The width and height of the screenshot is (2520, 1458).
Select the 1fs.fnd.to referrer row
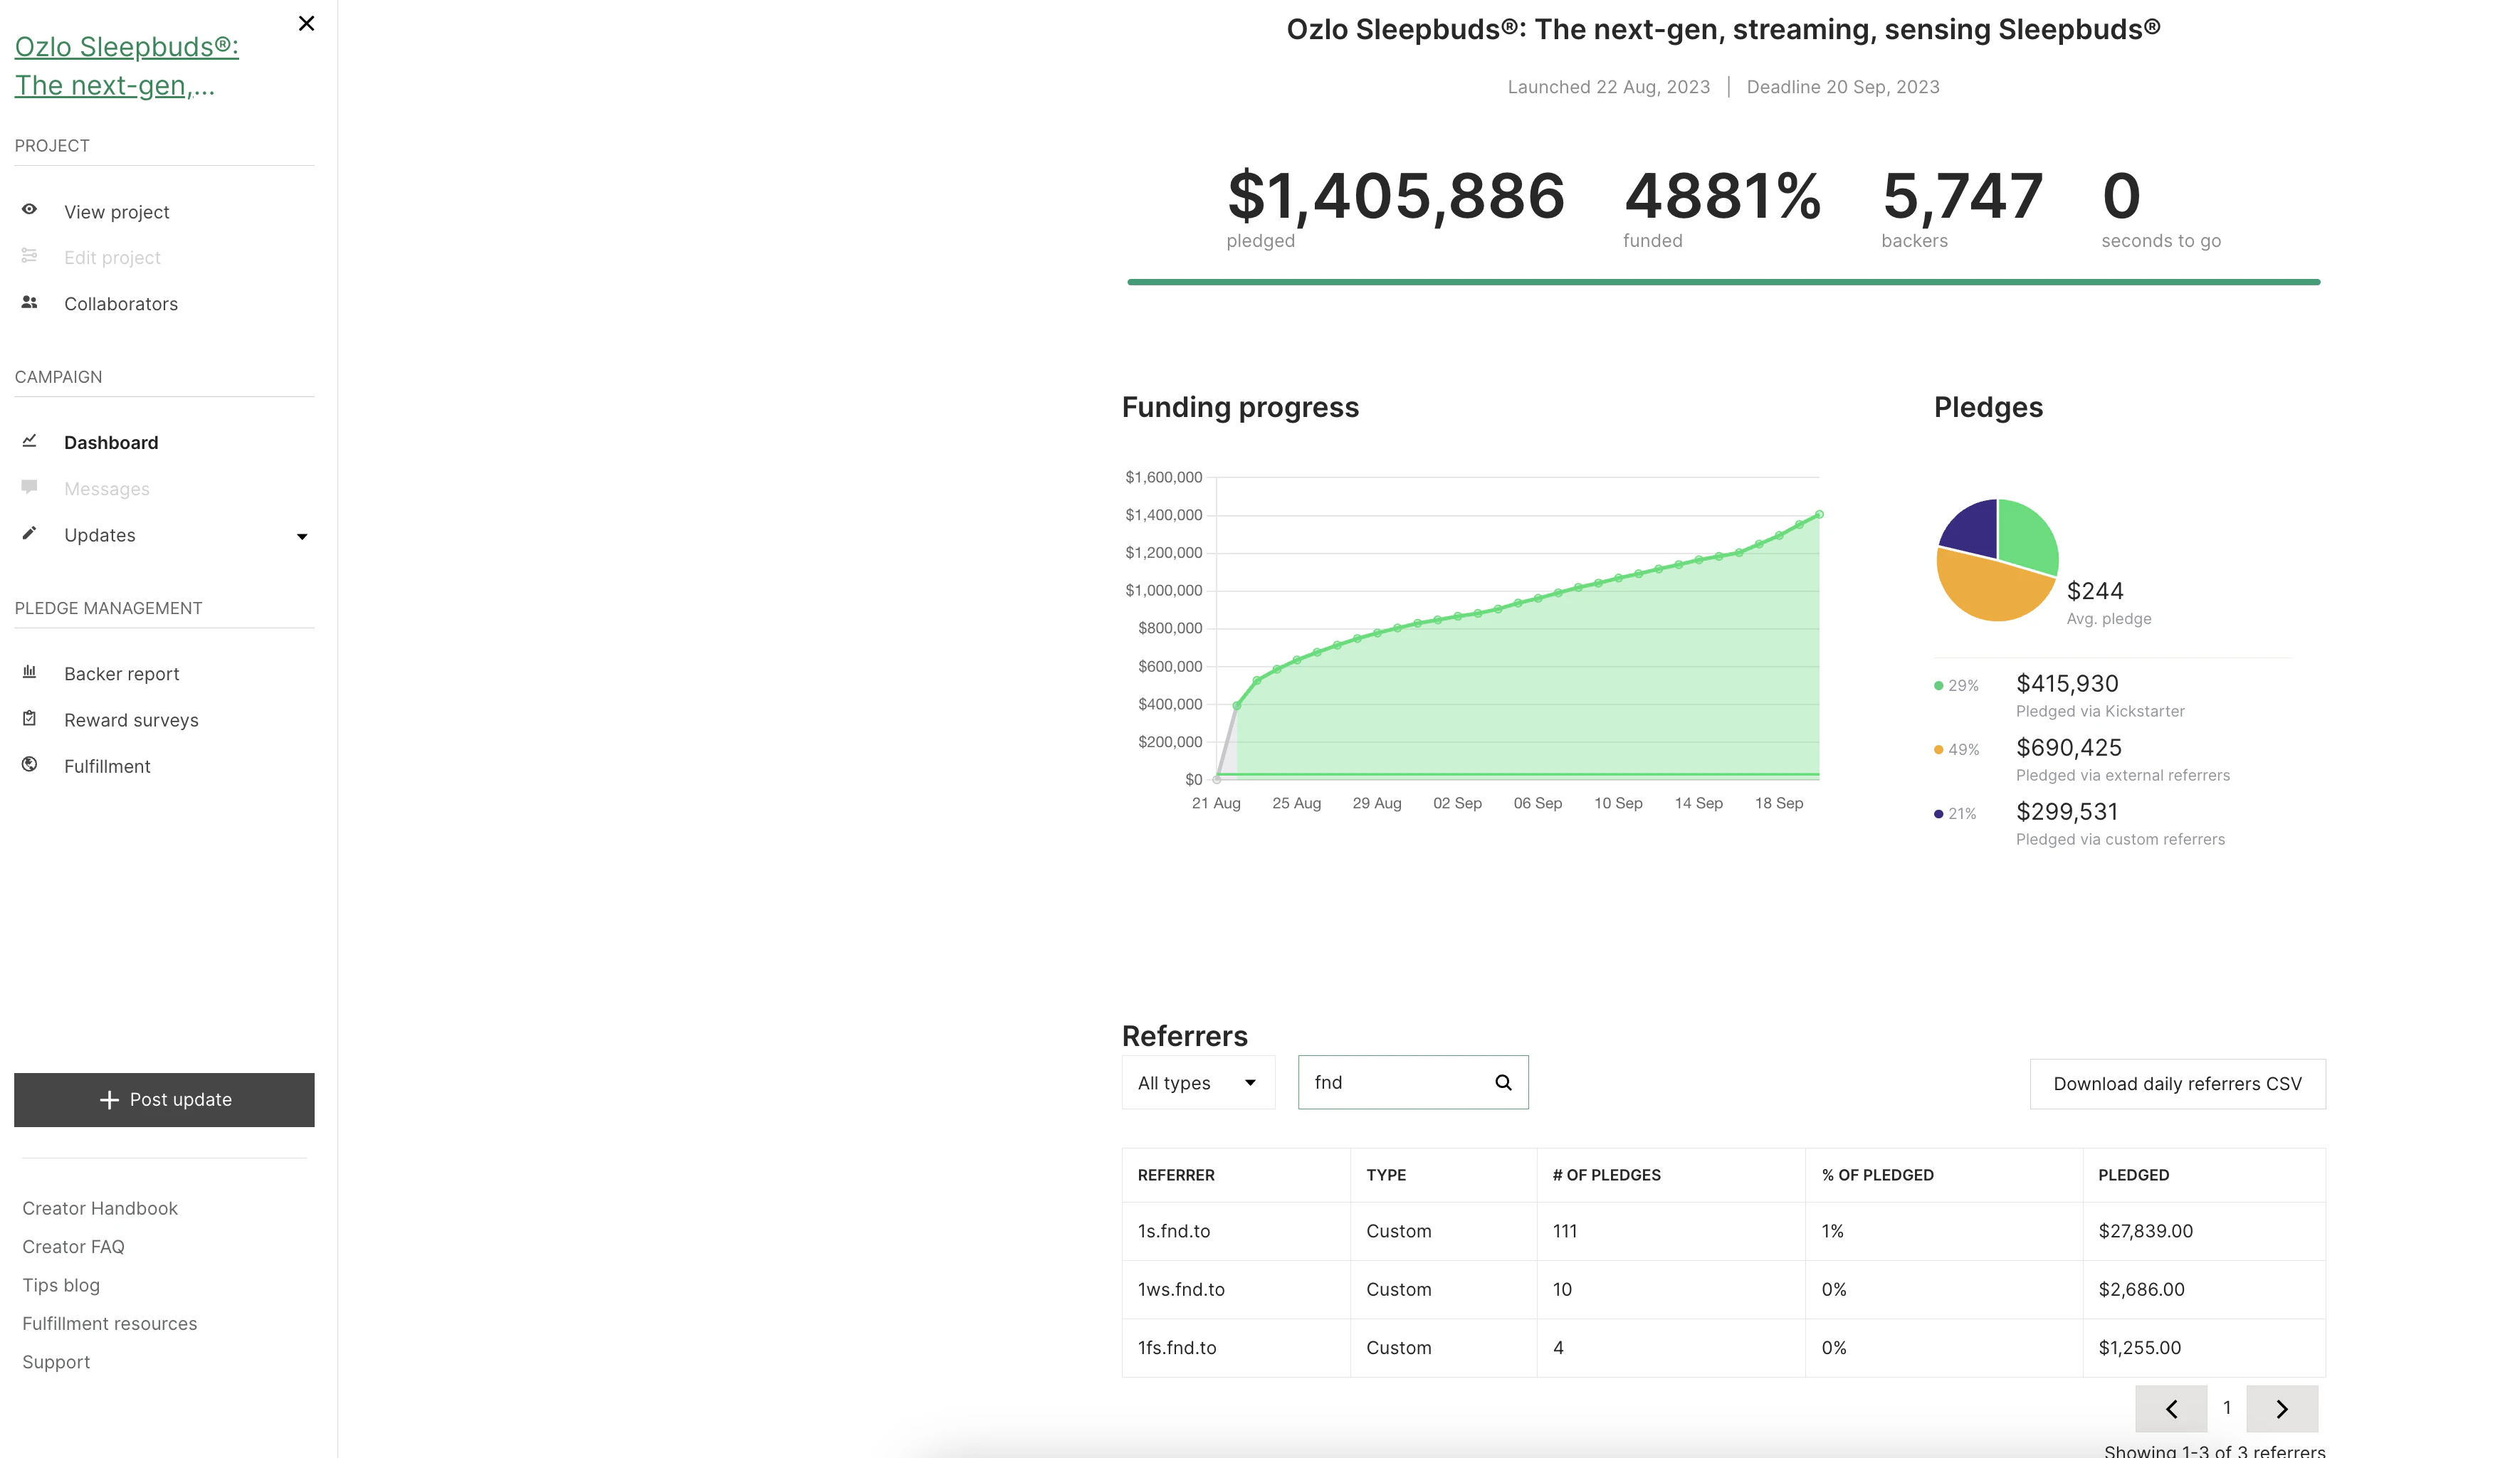pyautogui.click(x=1723, y=1348)
